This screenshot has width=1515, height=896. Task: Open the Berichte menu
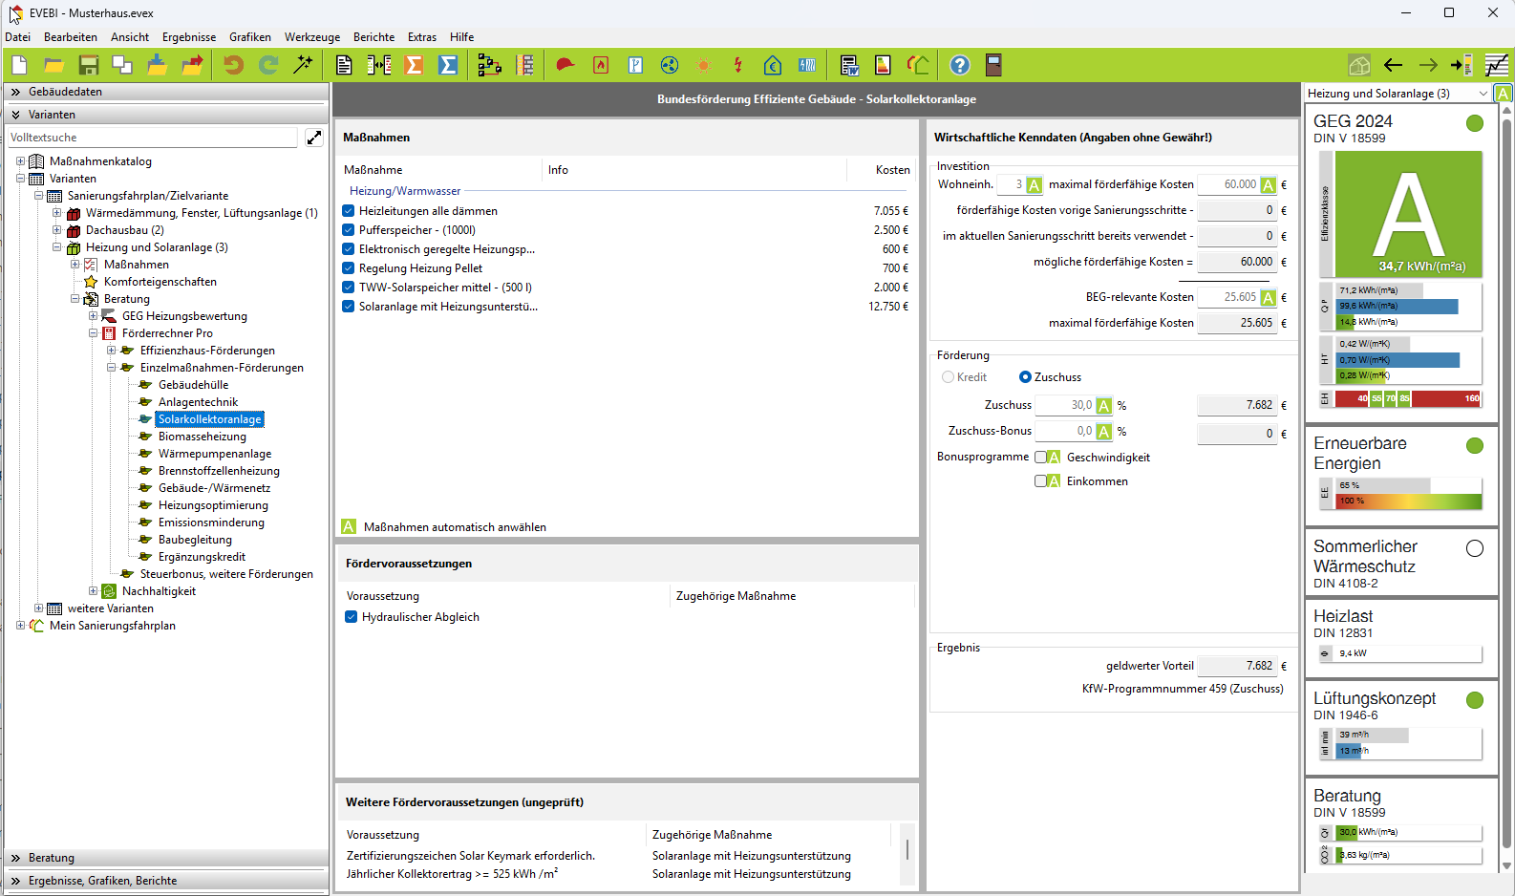point(373,37)
